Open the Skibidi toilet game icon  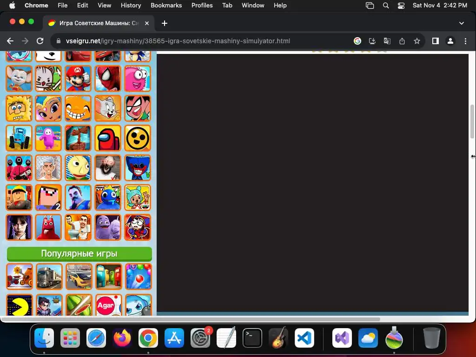tap(78, 227)
